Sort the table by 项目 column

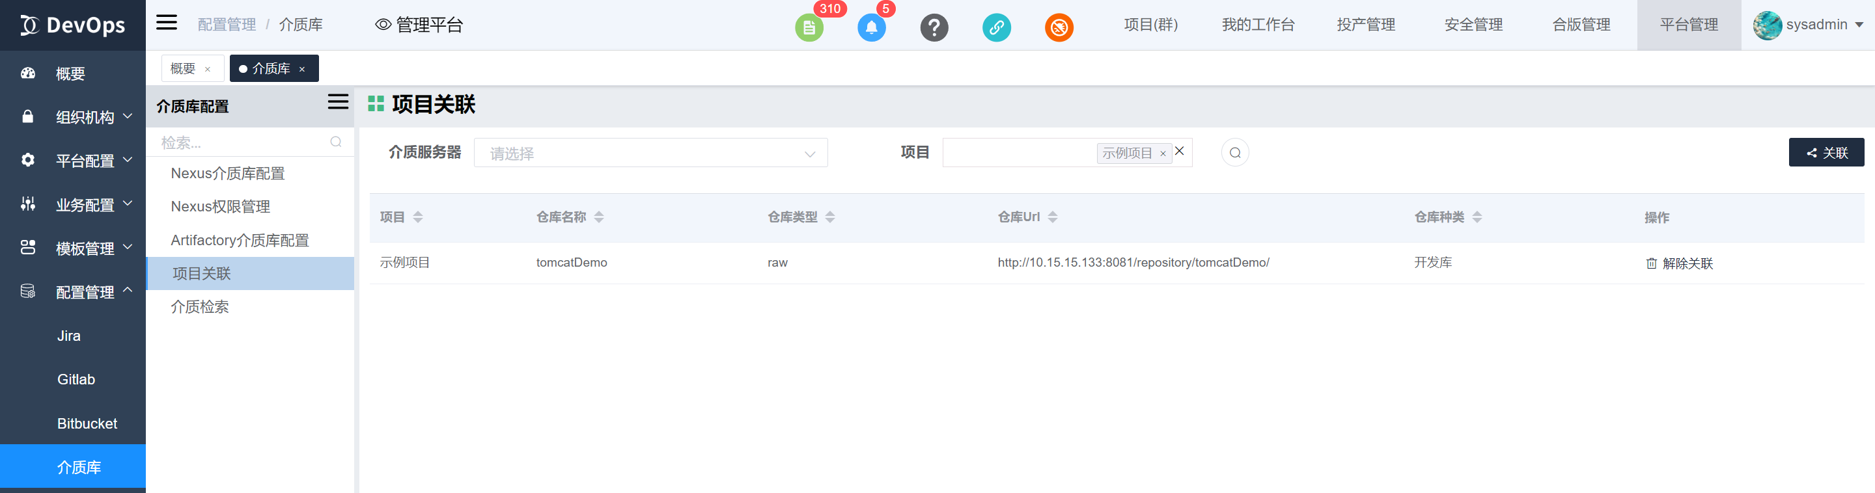coord(418,217)
